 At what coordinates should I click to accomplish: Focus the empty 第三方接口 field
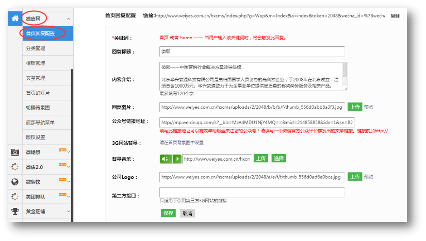(252, 193)
